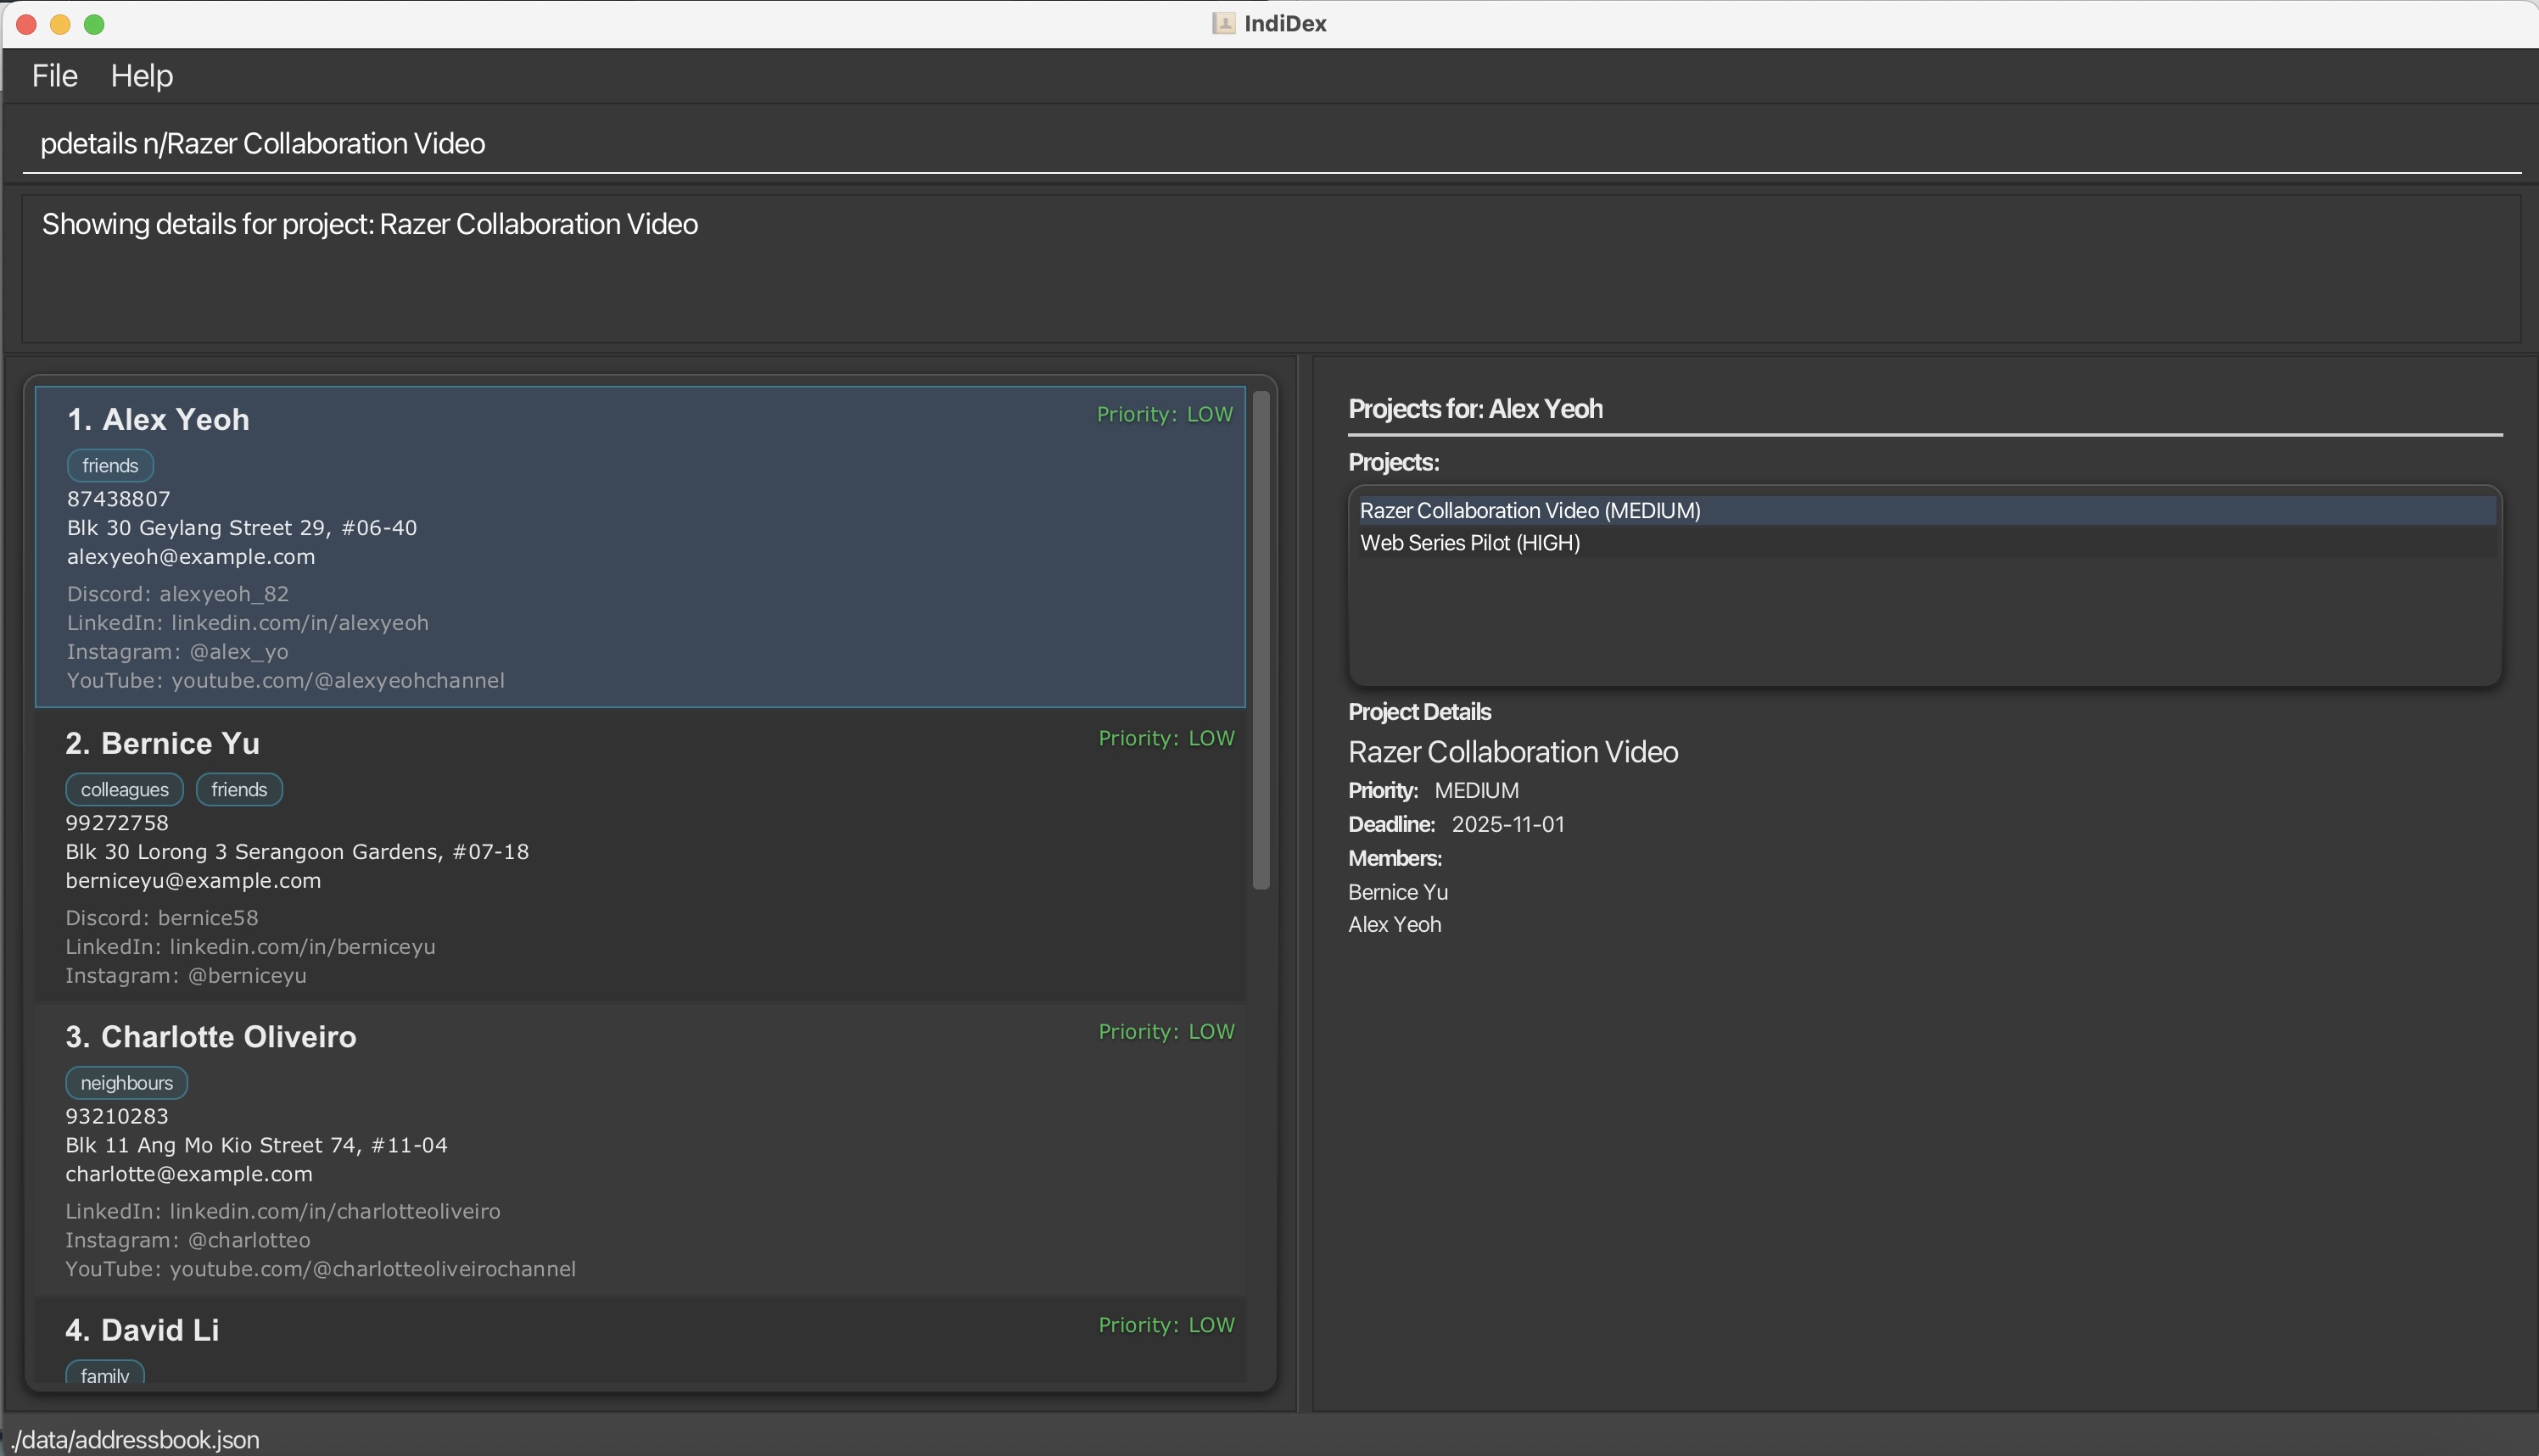The image size is (2539, 1456).
Task: Click member Bernice Yu in project details
Action: click(1397, 892)
